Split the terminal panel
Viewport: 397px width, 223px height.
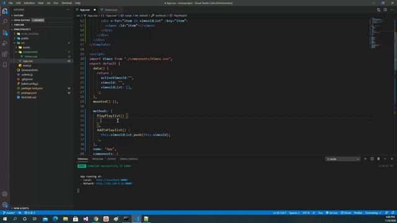click(x=372, y=159)
